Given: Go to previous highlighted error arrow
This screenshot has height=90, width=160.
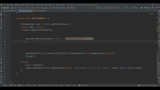Looking at the screenshot, I should 154,13.
